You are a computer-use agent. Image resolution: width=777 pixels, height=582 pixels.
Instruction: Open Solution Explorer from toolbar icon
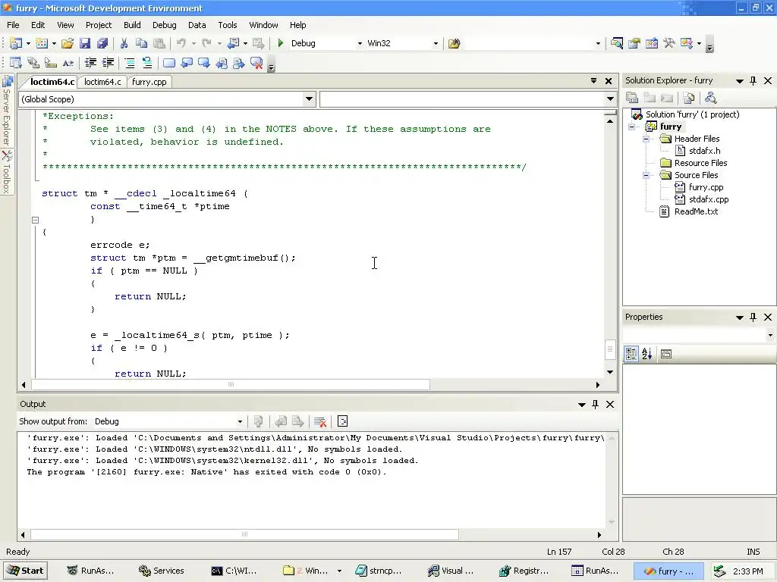(617, 43)
